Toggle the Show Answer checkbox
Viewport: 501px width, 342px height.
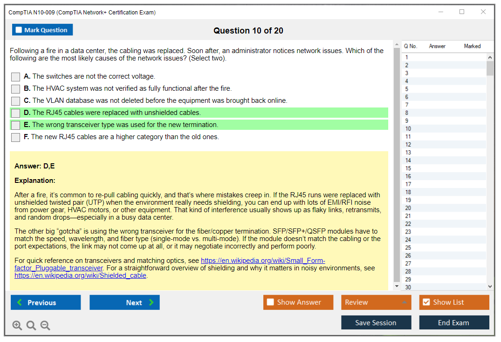[270, 302]
